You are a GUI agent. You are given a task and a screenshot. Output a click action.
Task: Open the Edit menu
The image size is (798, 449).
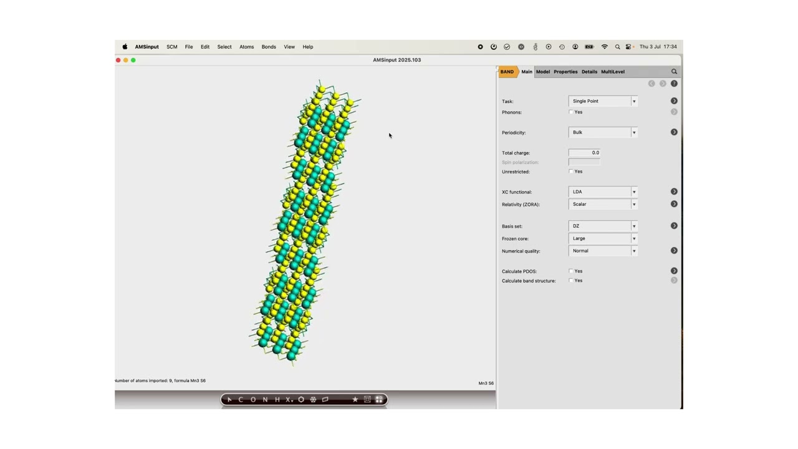(205, 47)
